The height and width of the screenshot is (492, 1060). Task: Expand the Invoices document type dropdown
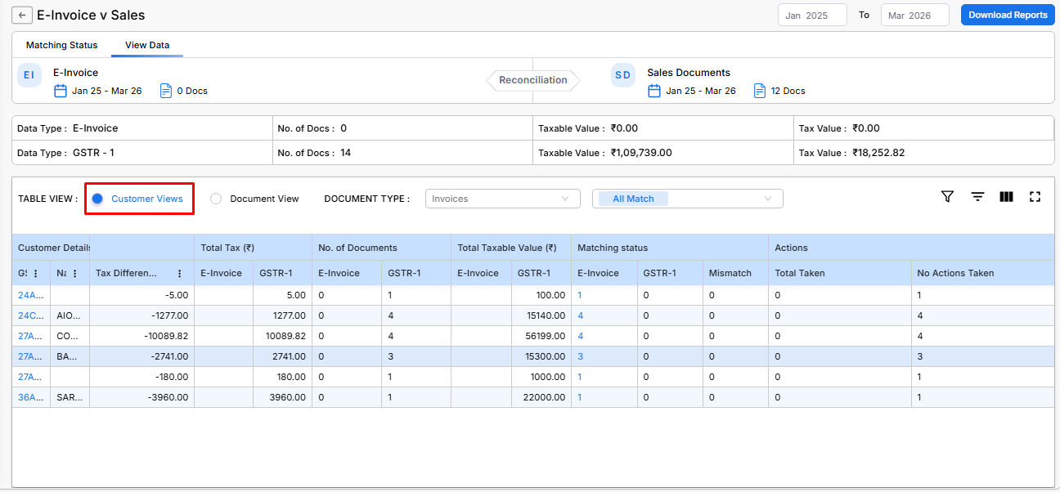(502, 199)
